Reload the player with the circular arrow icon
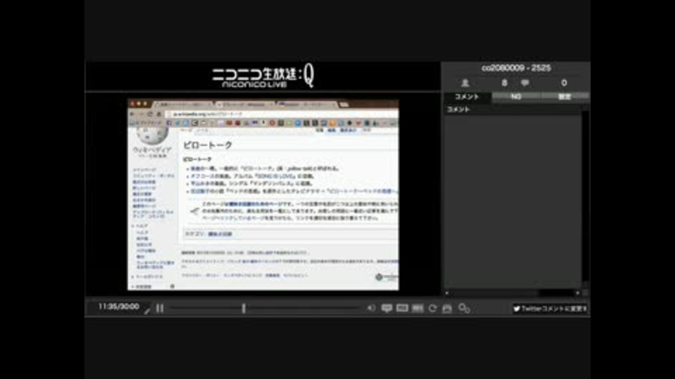 [x=432, y=308]
